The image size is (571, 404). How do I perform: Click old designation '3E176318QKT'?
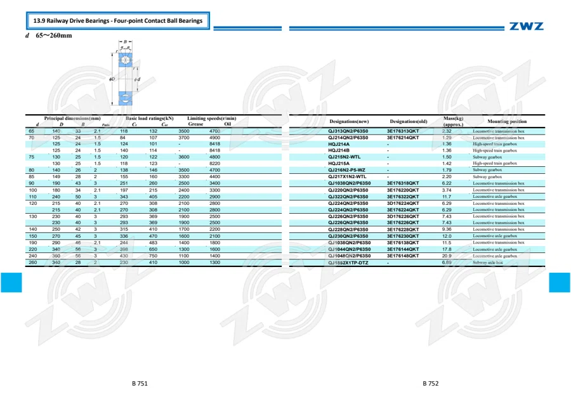(403, 183)
